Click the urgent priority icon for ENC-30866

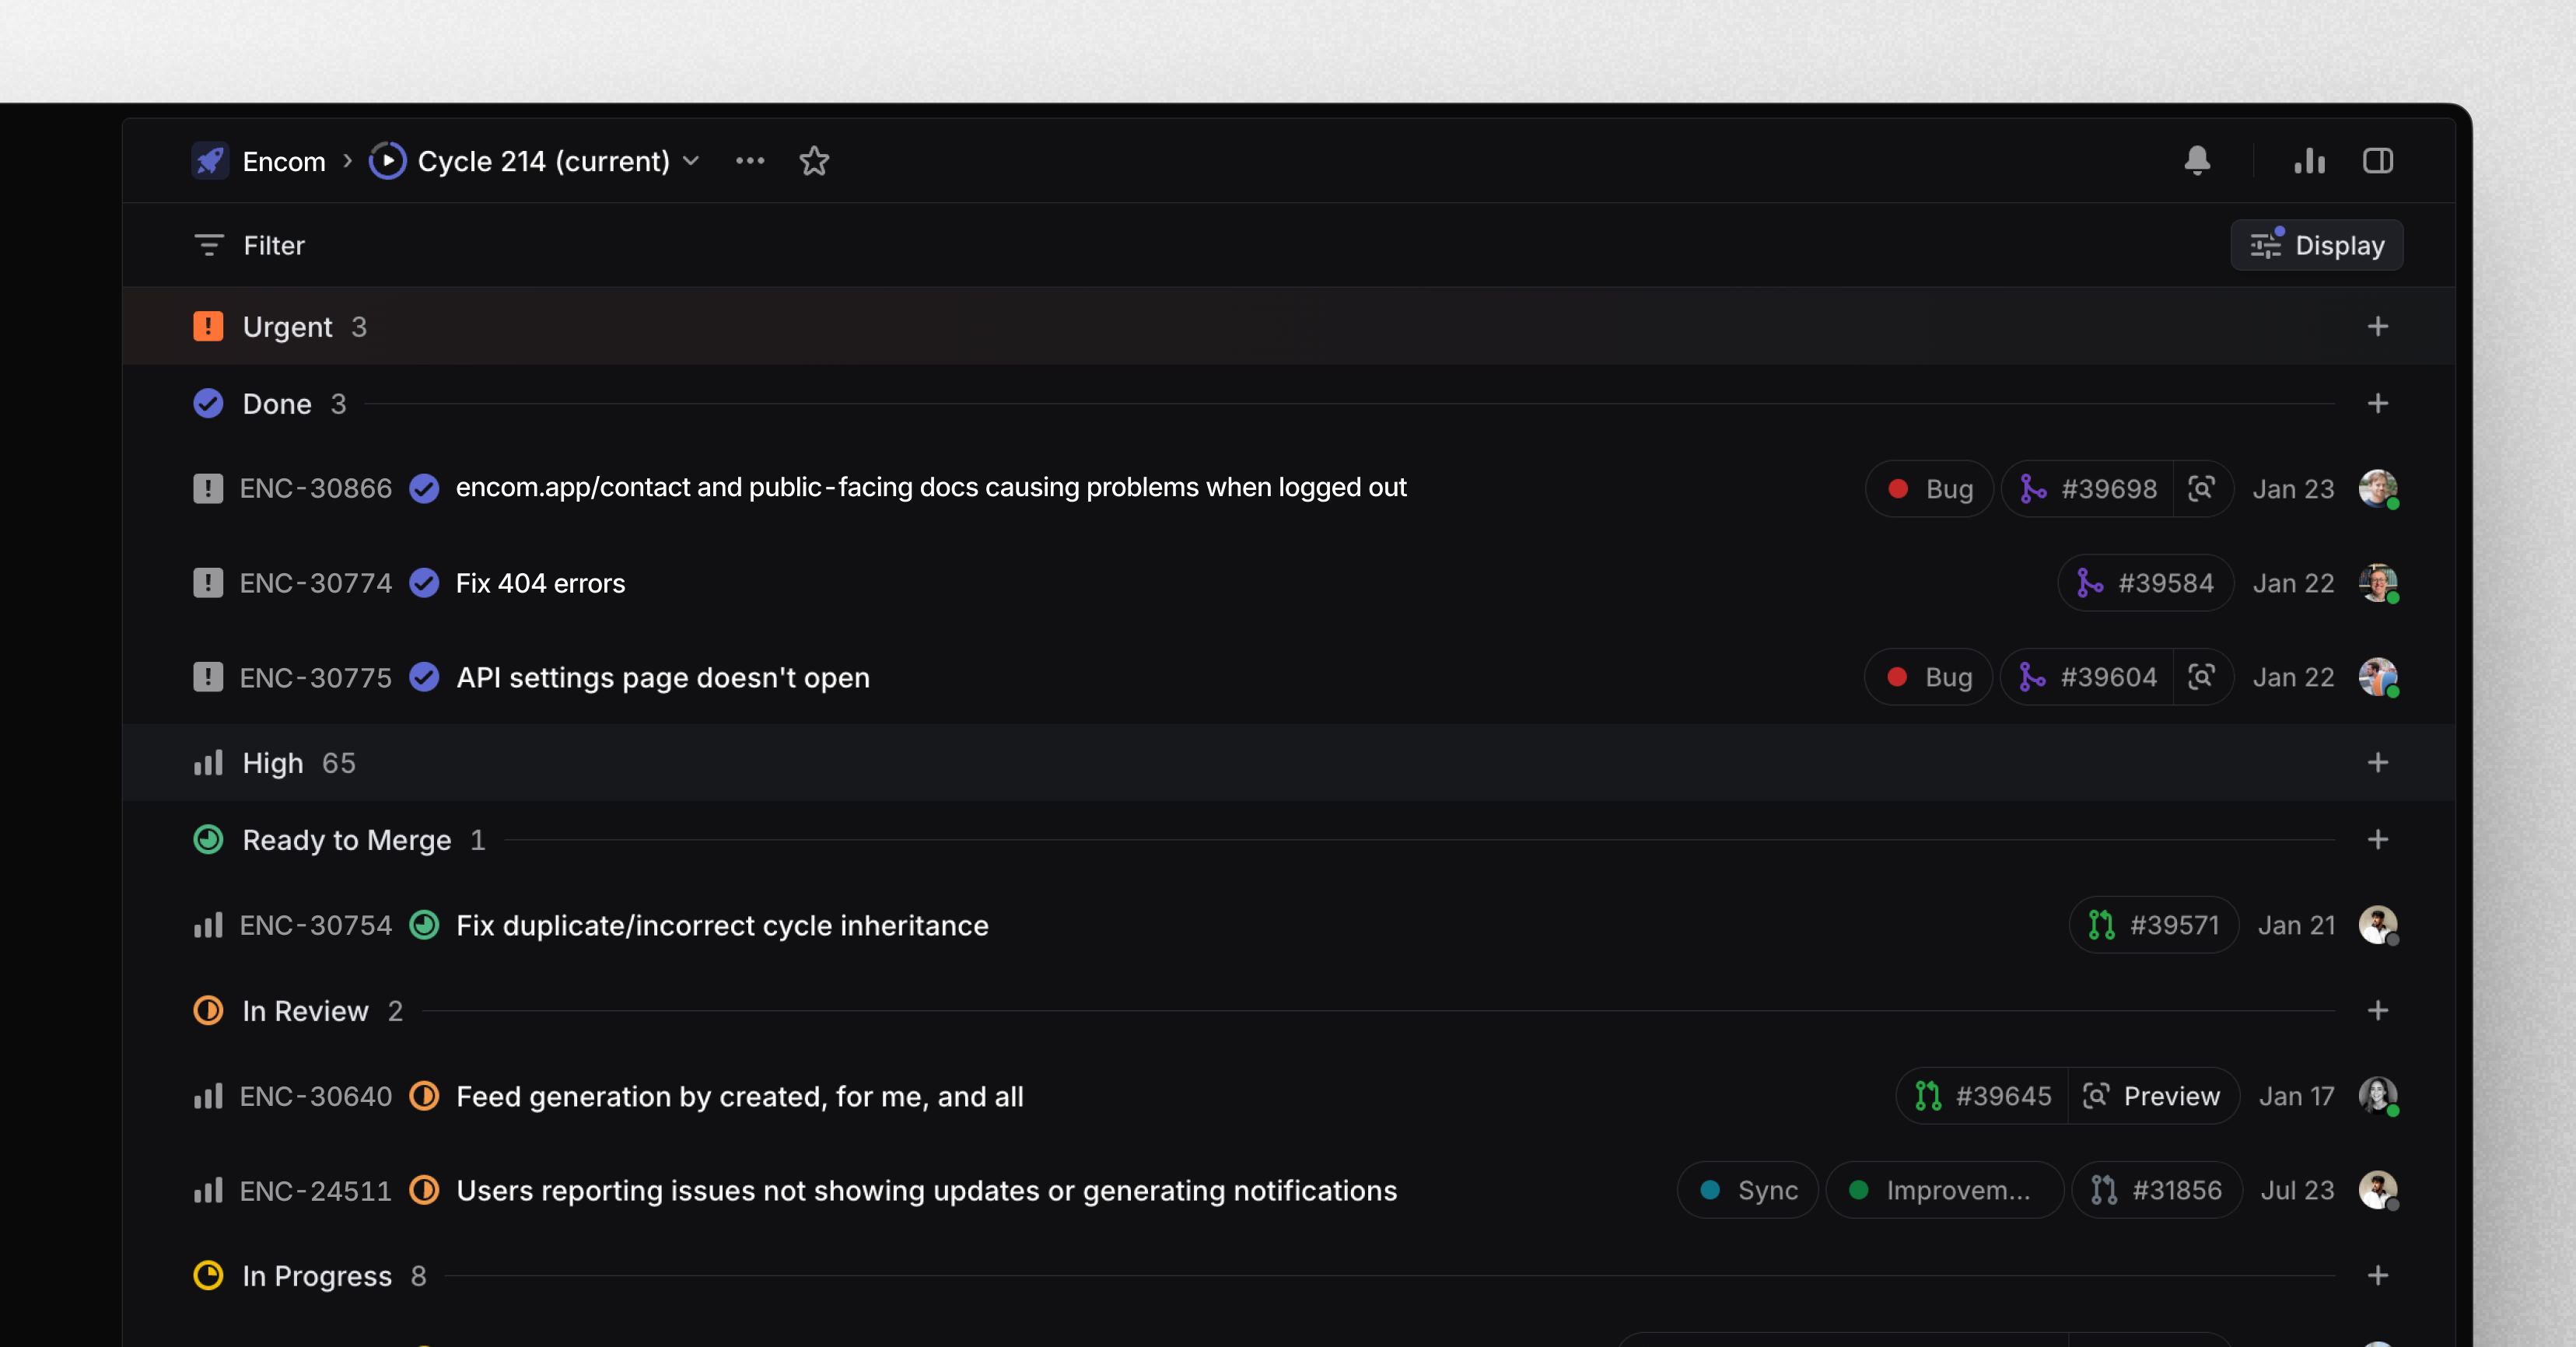pyautogui.click(x=208, y=487)
